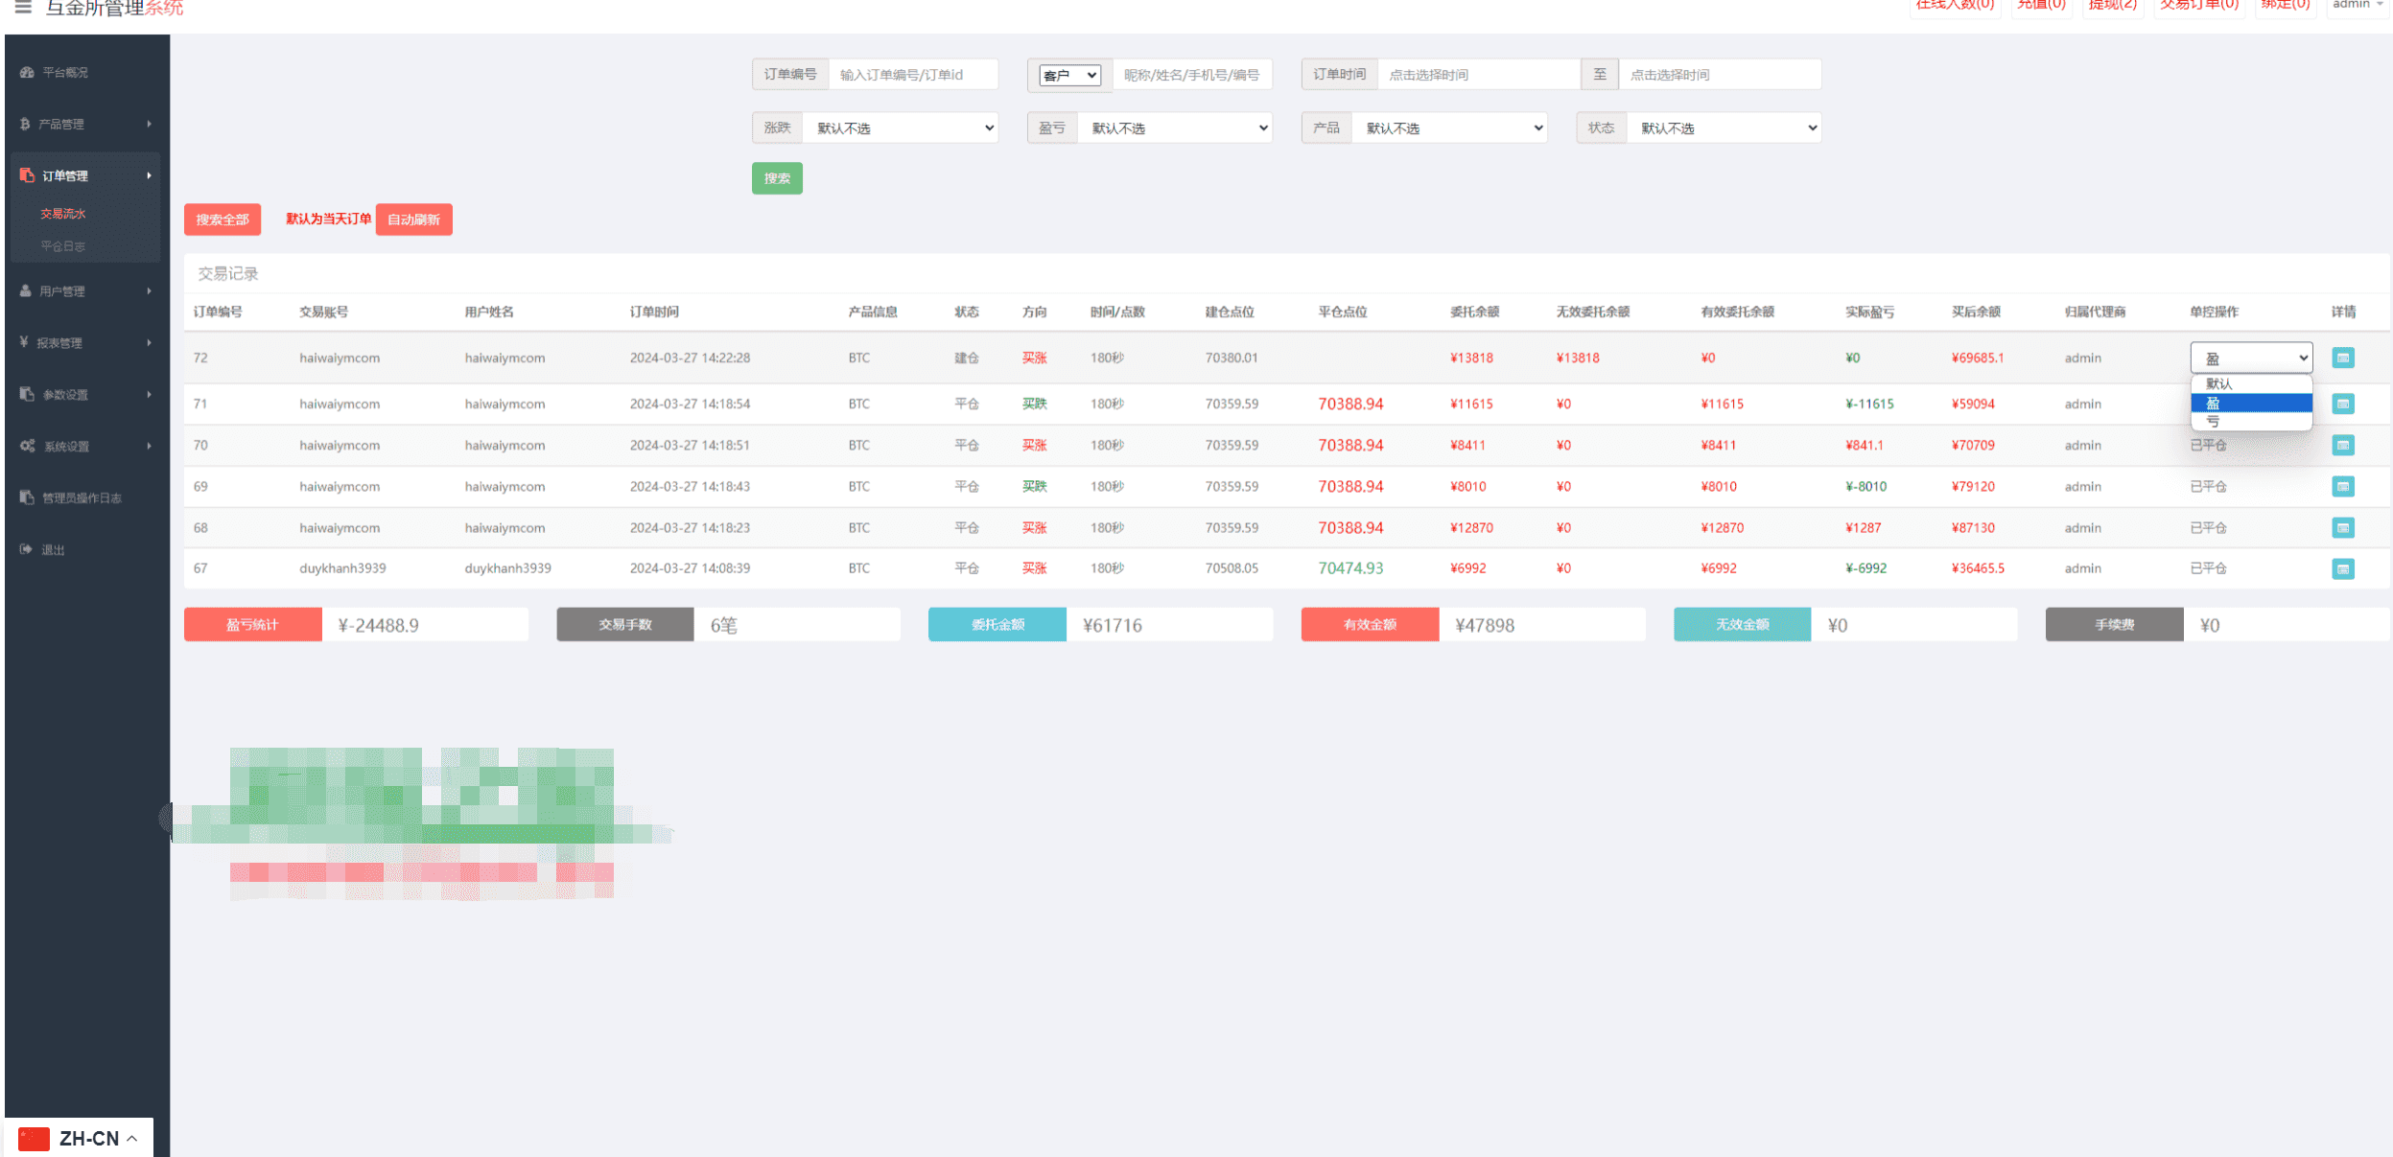Click the 搜索全部 button
The width and height of the screenshot is (2393, 1157).
223,220
